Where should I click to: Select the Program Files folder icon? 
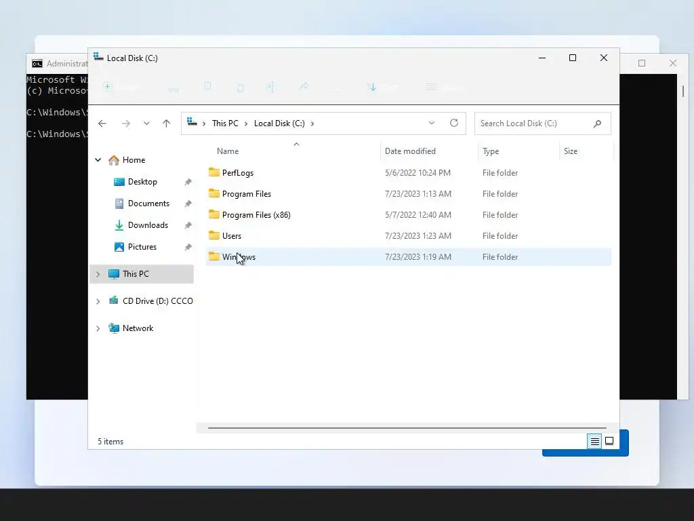click(x=214, y=193)
